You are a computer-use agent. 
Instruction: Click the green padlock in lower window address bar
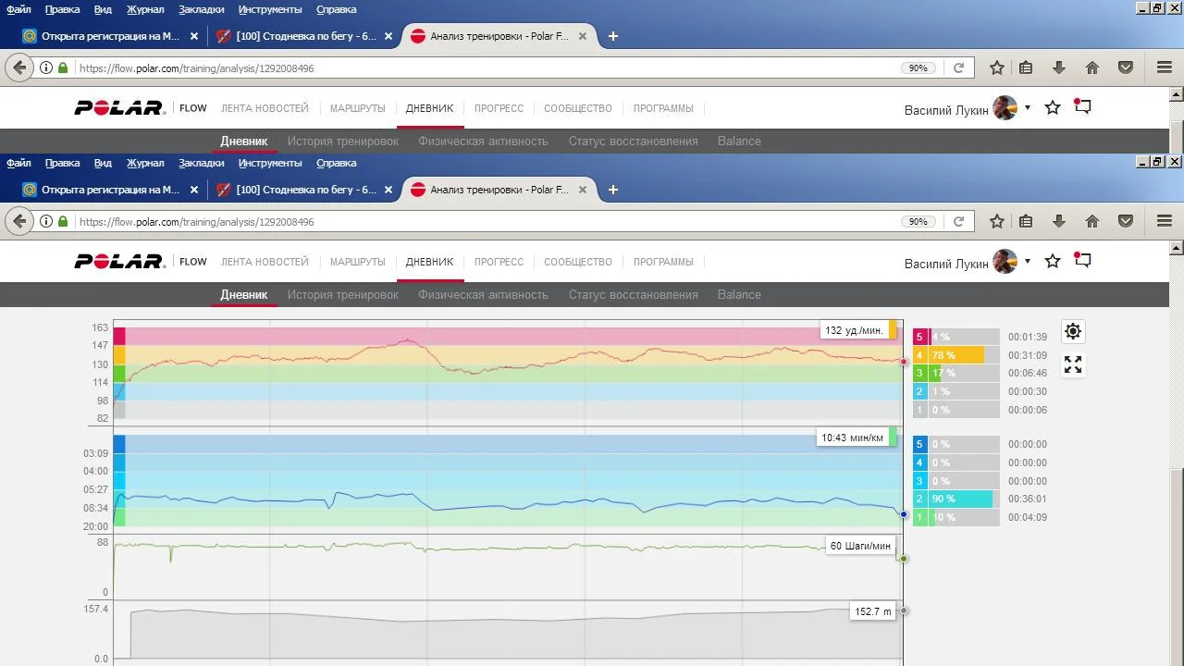pos(63,222)
